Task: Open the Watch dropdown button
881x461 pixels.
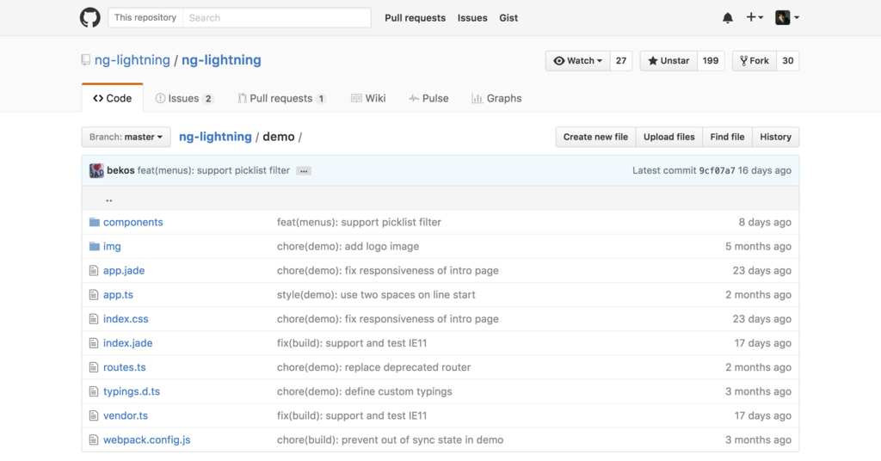Action: [577, 61]
